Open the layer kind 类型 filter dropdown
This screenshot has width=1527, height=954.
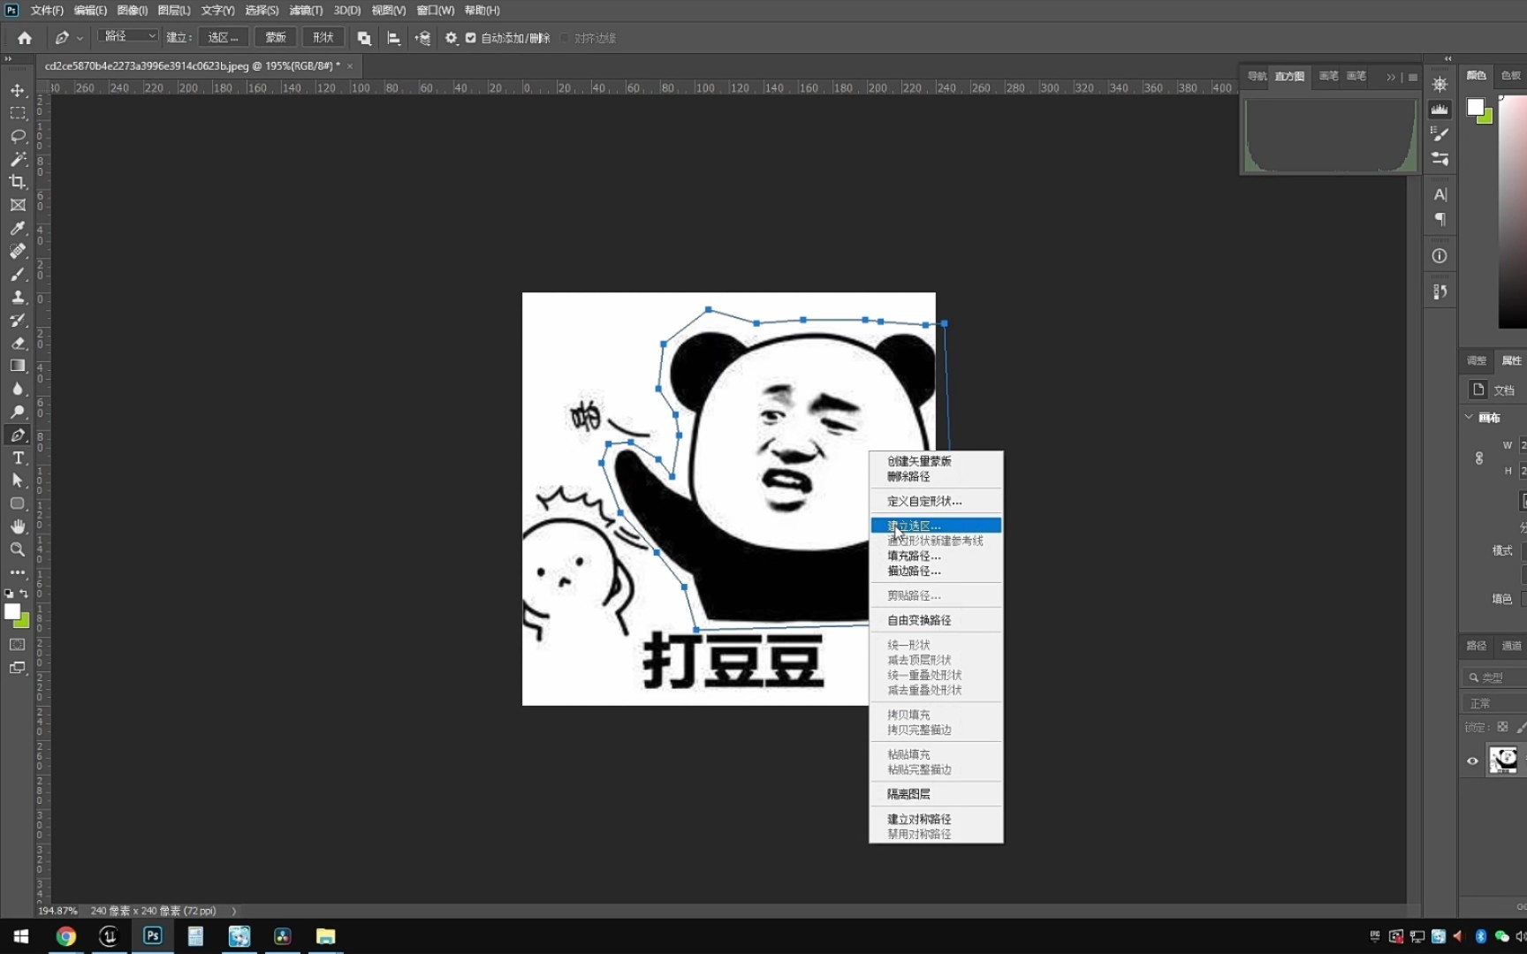tap(1493, 678)
